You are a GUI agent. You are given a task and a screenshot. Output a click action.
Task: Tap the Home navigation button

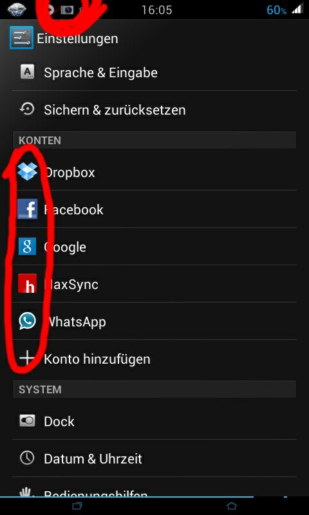pos(232,506)
